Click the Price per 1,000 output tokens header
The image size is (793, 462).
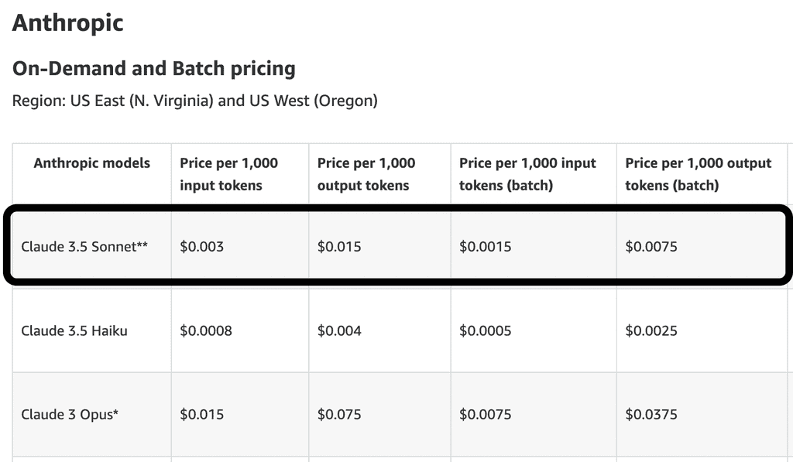click(x=366, y=174)
